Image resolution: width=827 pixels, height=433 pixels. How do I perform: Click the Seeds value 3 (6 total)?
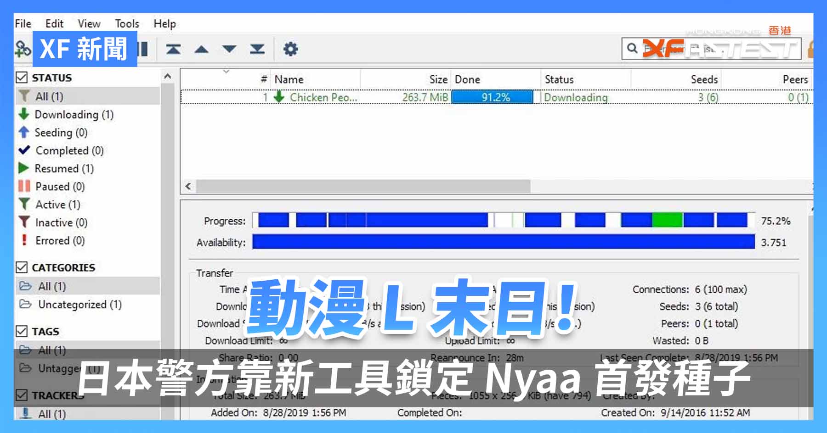[x=716, y=306]
